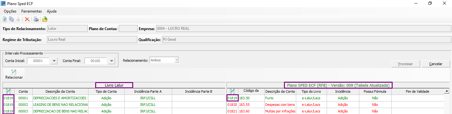This screenshot has height=114, width=452.
Task: Click the Fim de Validade sort arrow
Action: pos(446,91)
